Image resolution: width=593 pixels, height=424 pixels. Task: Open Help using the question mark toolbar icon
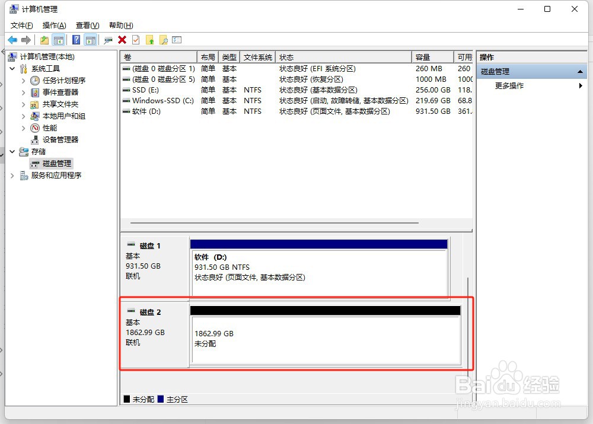click(75, 40)
